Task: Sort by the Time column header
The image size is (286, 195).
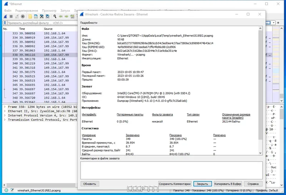Action: pyautogui.click(x=30, y=29)
